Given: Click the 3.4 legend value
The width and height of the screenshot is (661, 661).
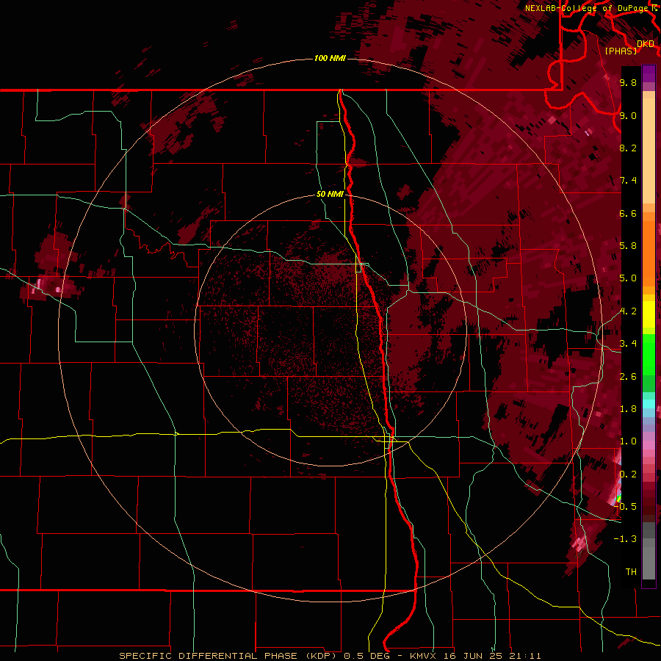Looking at the screenshot, I should click(x=628, y=344).
